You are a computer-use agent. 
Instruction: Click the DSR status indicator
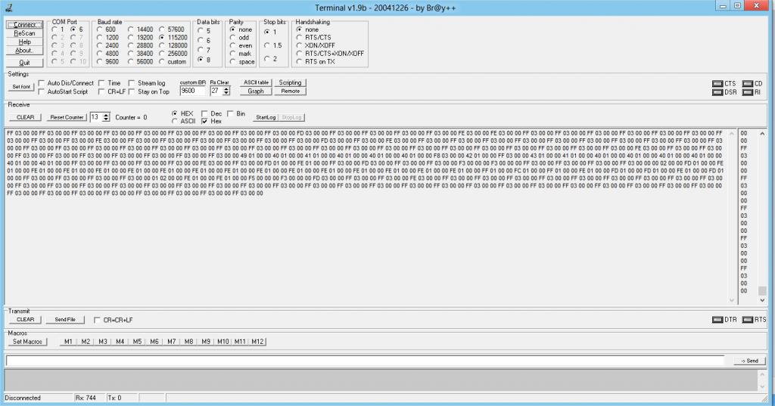[x=717, y=92]
